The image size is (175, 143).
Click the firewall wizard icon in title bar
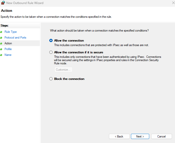3,3
